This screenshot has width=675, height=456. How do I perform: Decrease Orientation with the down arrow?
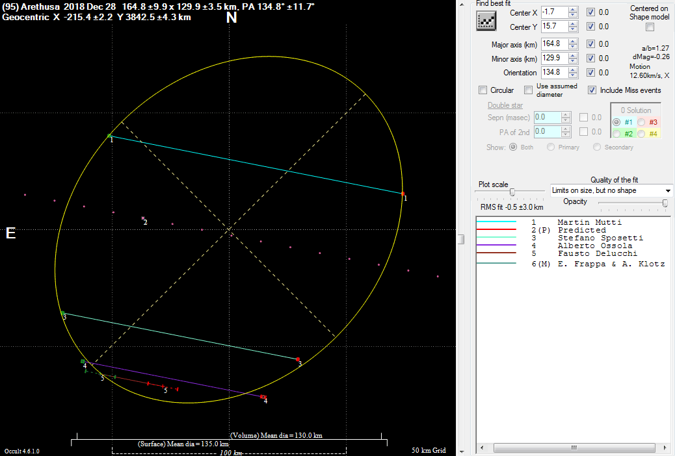tap(573, 75)
